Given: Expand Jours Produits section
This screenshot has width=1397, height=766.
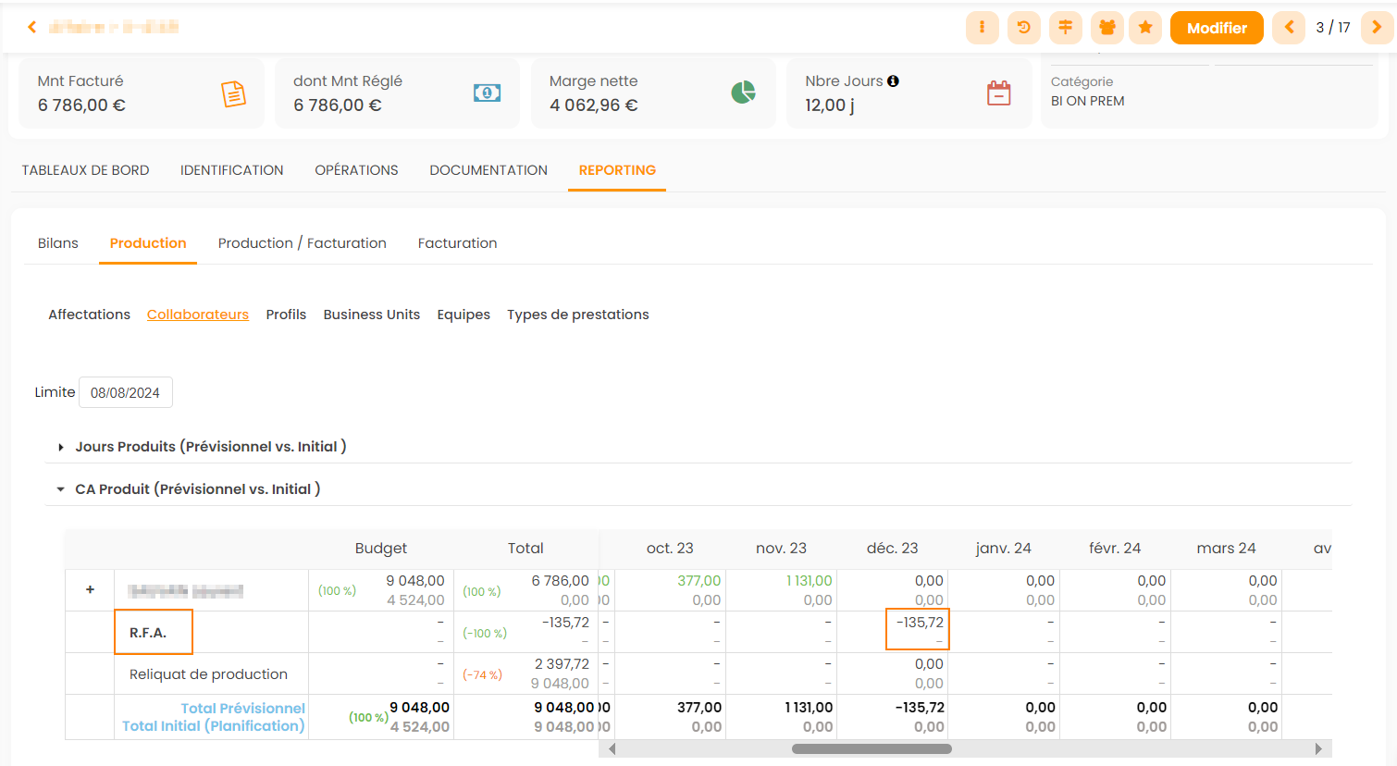Looking at the screenshot, I should 61,447.
